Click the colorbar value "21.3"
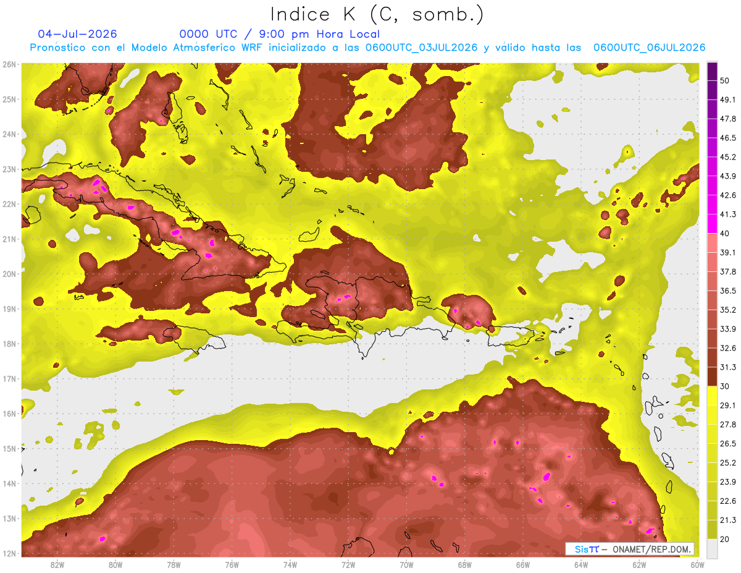The image size is (741, 573). point(728,520)
